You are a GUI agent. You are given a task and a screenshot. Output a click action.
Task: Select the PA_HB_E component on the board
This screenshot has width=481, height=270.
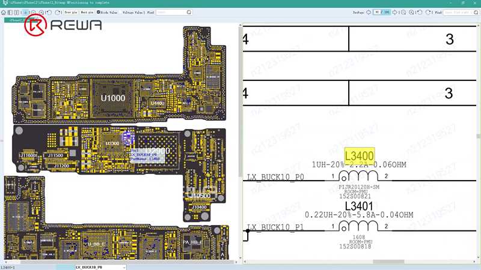click(x=192, y=242)
